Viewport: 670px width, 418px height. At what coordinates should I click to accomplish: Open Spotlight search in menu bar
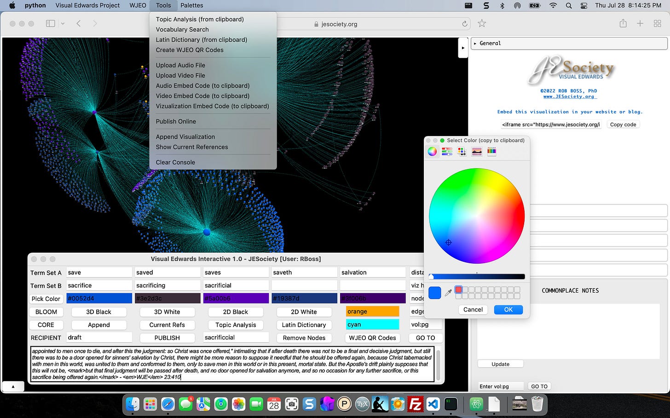point(569,6)
